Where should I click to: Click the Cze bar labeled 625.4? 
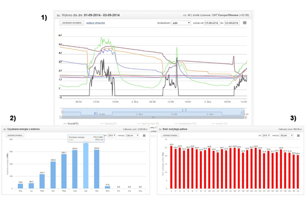[x=75, y=170]
